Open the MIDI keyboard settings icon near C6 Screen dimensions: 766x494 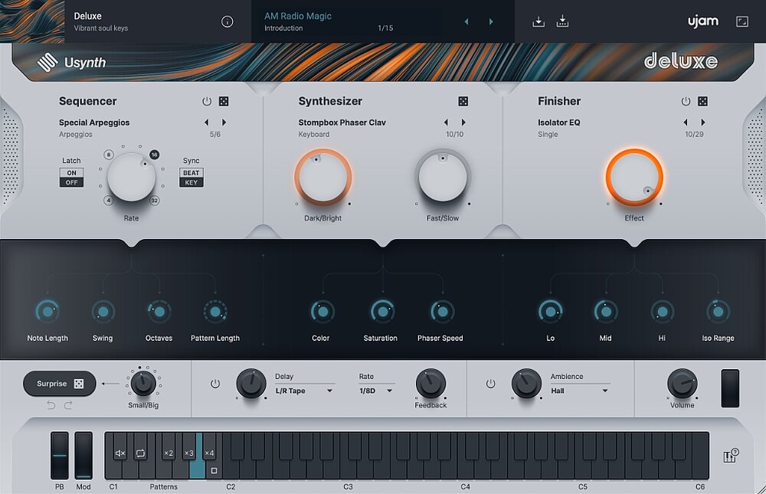(x=730, y=455)
